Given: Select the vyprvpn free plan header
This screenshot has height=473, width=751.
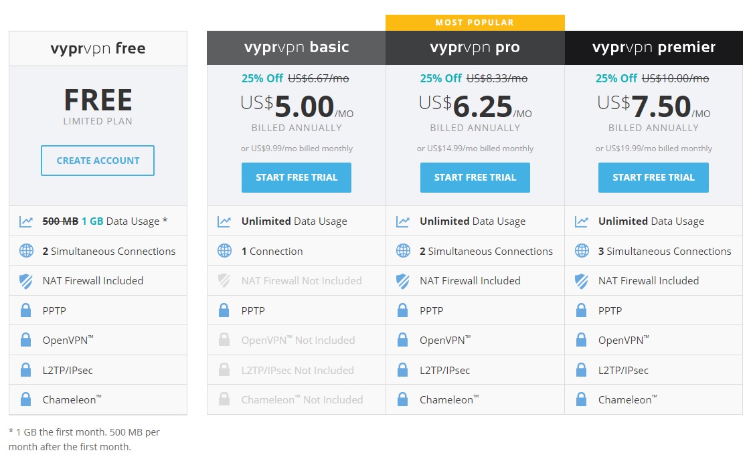Looking at the screenshot, I should (98, 48).
